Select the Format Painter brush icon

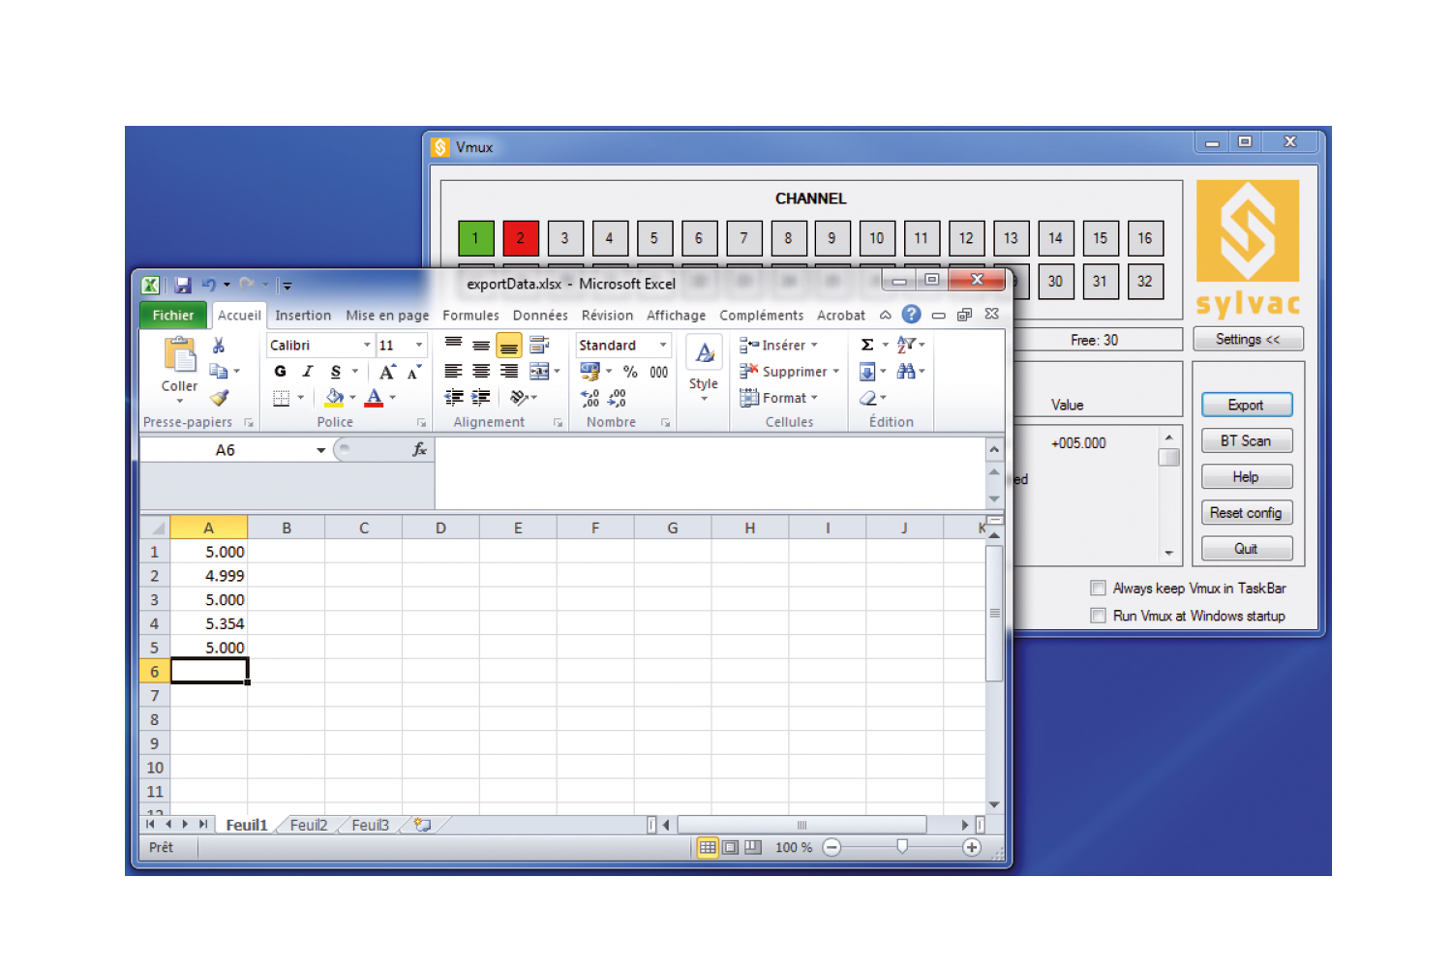(x=220, y=397)
